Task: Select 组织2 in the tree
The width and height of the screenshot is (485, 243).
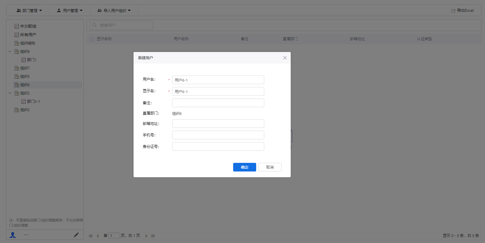Action: (25, 93)
